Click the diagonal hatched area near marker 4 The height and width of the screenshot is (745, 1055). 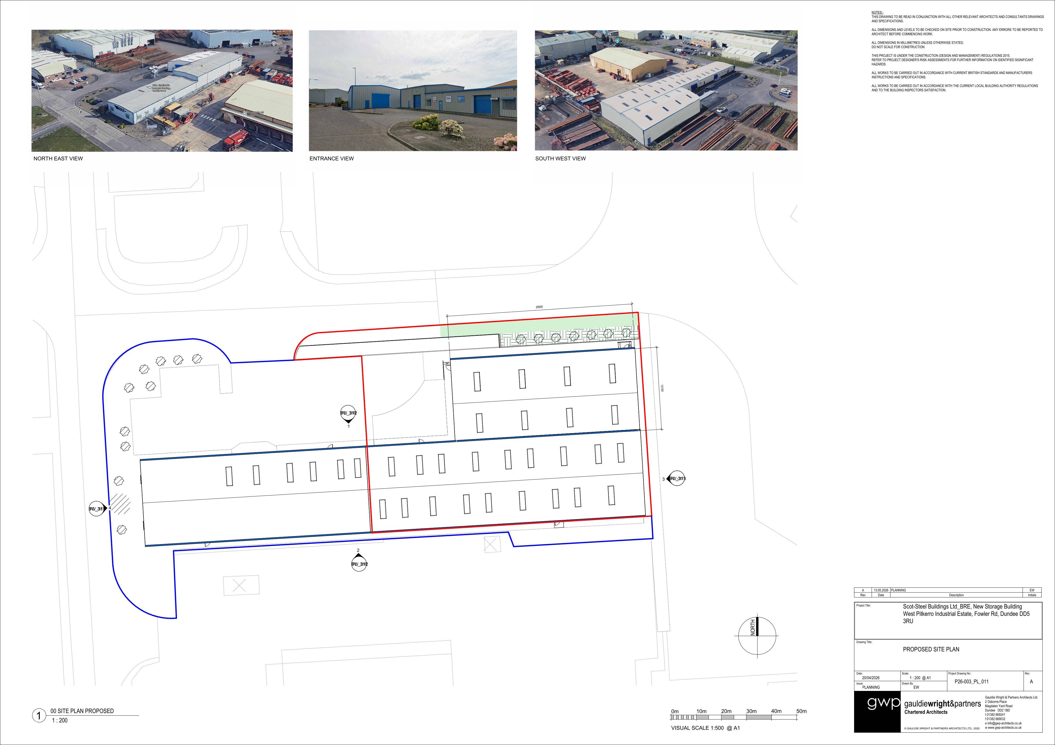120,504
